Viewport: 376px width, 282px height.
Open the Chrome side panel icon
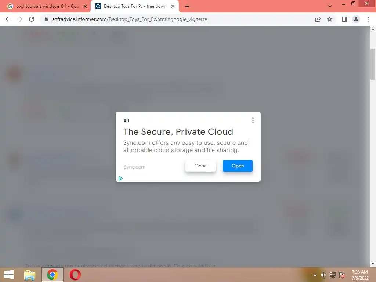point(344,19)
